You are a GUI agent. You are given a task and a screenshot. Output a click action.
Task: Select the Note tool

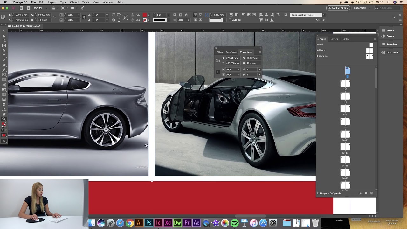pyautogui.click(x=4, y=104)
